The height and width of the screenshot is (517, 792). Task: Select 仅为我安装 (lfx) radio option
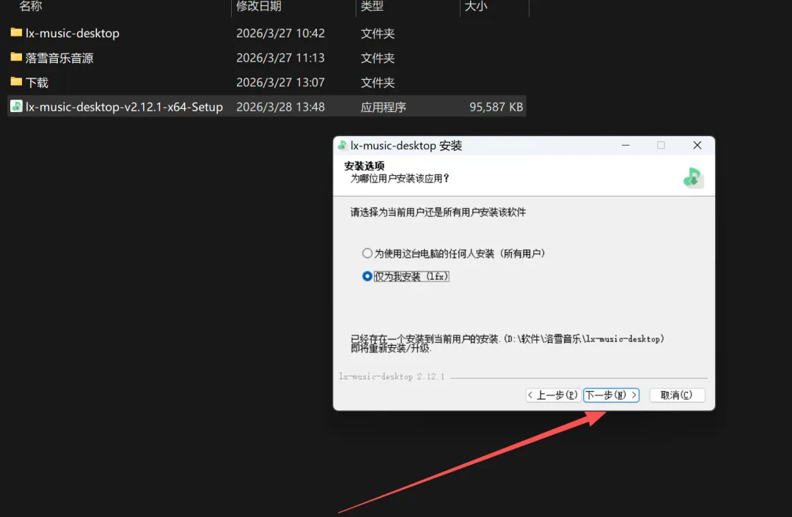[x=367, y=276]
